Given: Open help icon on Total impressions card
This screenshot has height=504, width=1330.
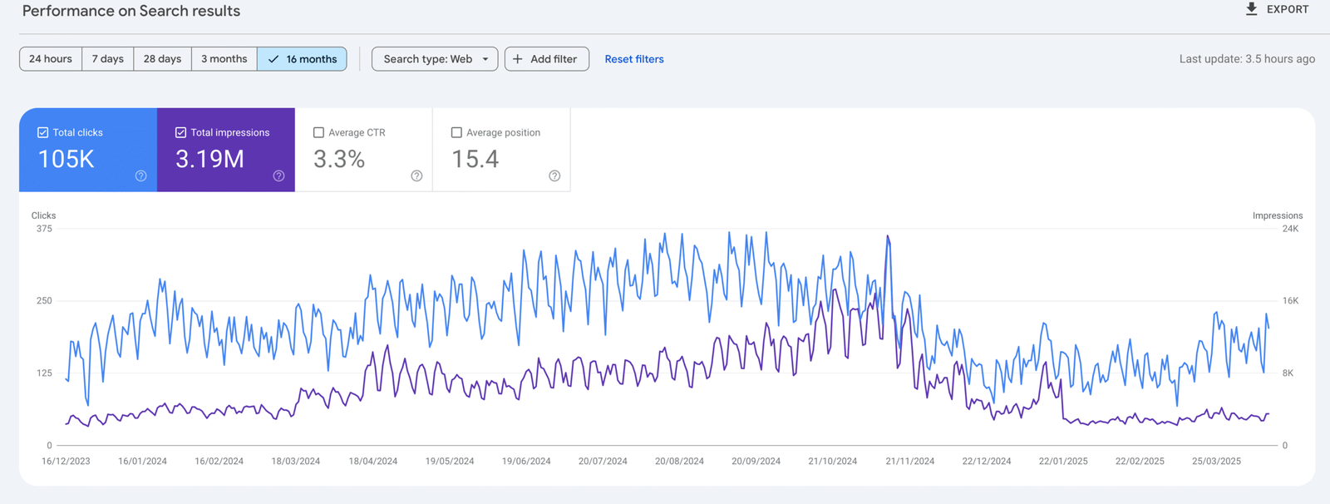Looking at the screenshot, I should [x=279, y=175].
